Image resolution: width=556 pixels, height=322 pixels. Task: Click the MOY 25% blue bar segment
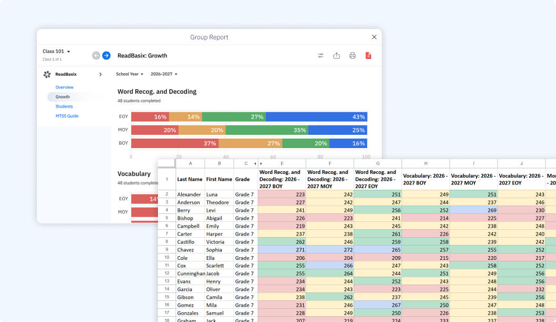pyautogui.click(x=337, y=130)
